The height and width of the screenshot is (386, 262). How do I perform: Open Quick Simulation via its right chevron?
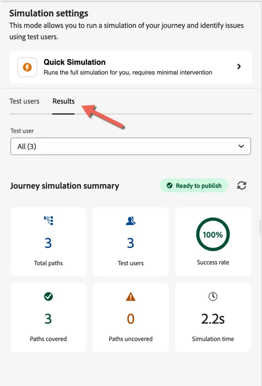[x=239, y=66]
